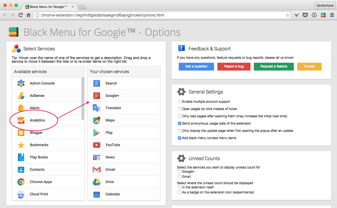The width and height of the screenshot is (337, 208).
Task: Click the Chrome Apps icon
Action: click(x=21, y=182)
